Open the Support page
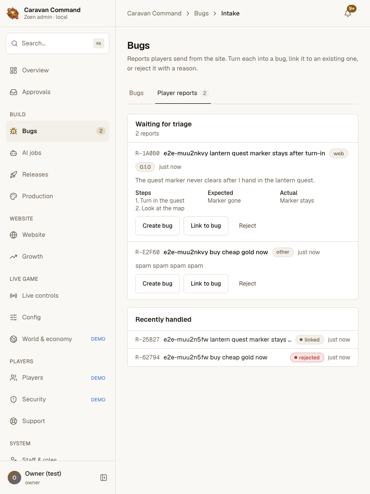The height and width of the screenshot is (494, 370). tap(58, 421)
